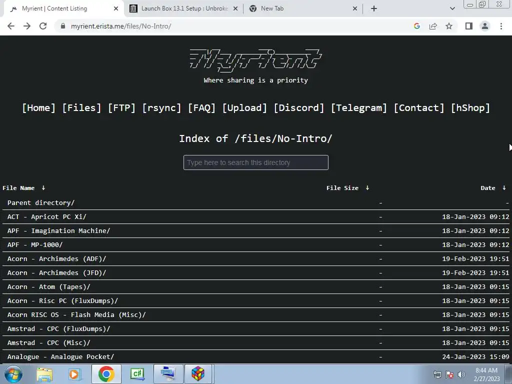The height and width of the screenshot is (384, 512).
Task: Open Amstrad - CPC (FluxDumps)/ folder
Action: [x=59, y=329]
